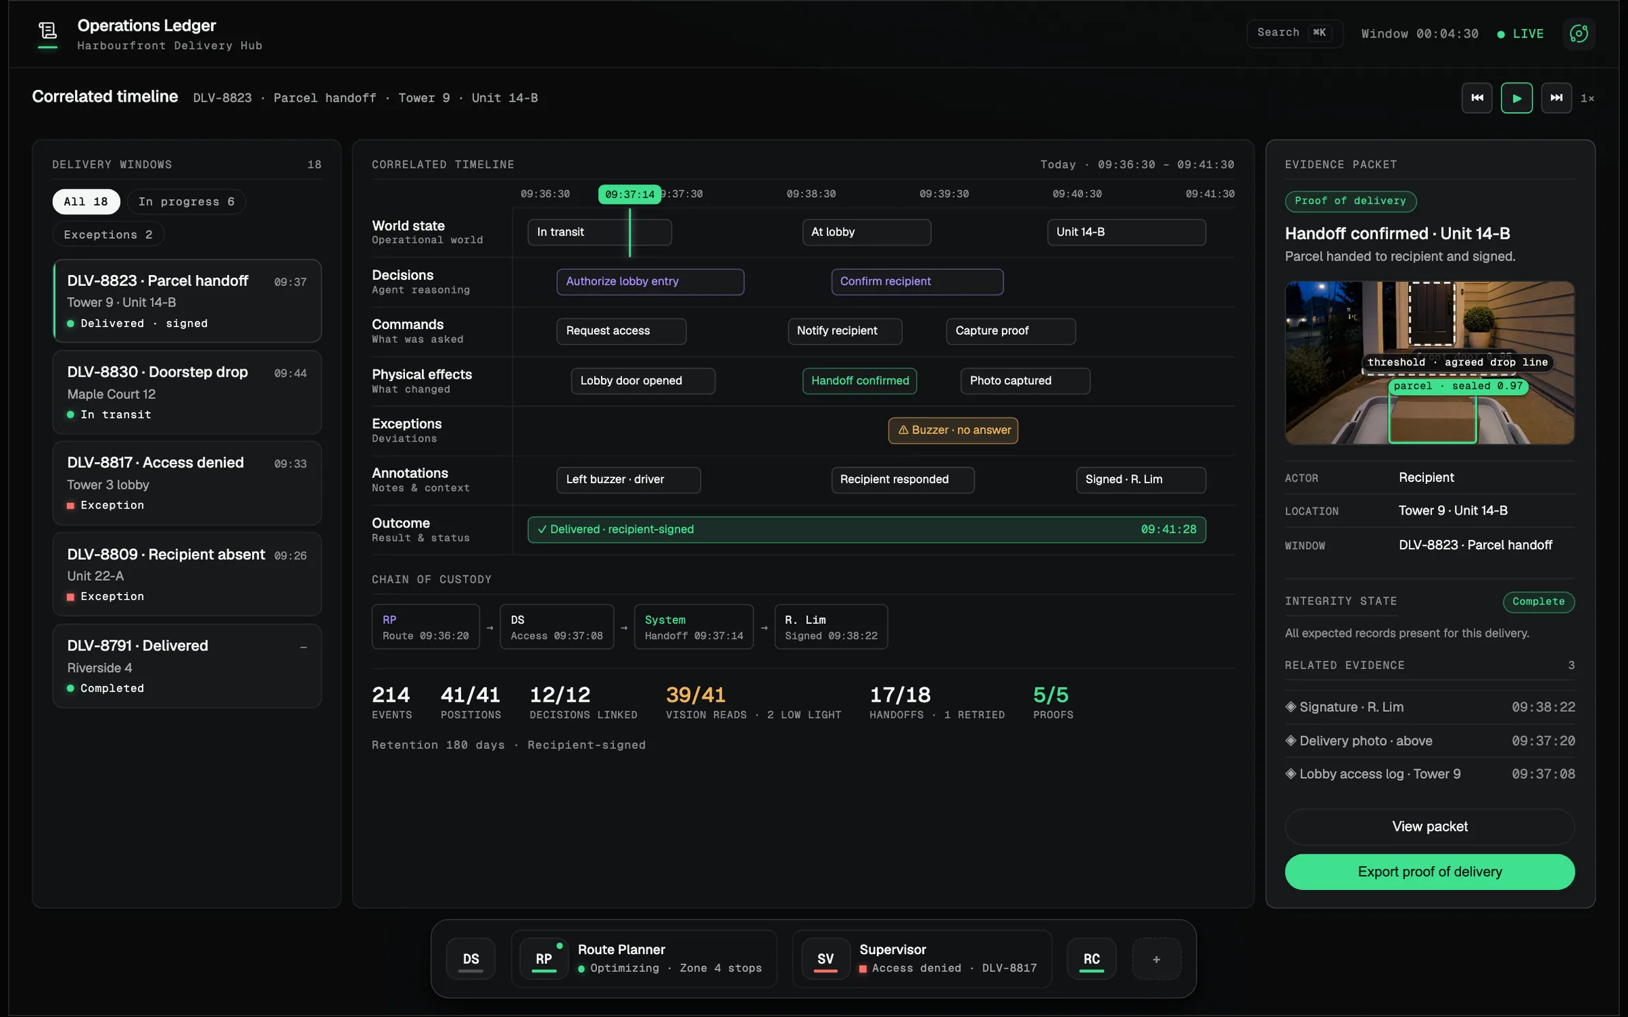
Task: Click the Signed R. Lim annotation
Action: coord(1140,479)
